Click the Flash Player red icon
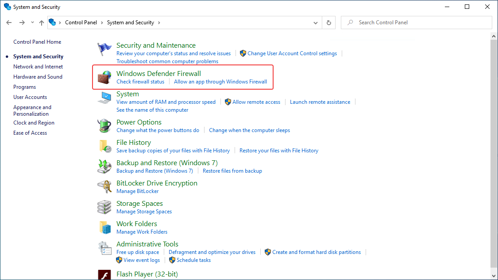 click(104, 275)
